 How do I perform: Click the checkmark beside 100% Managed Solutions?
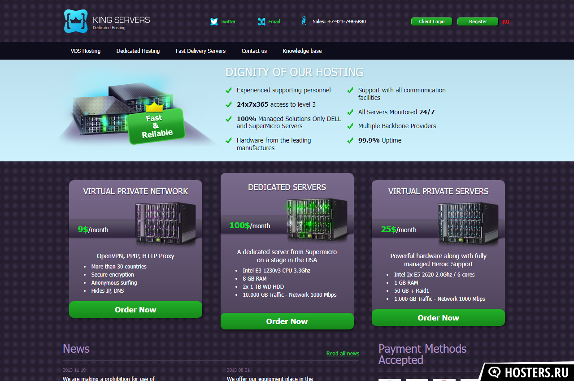229,119
